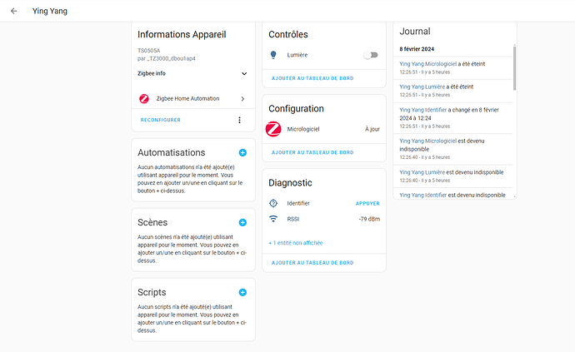Add a script with the plus icon
The height and width of the screenshot is (352, 575).
tap(242, 293)
